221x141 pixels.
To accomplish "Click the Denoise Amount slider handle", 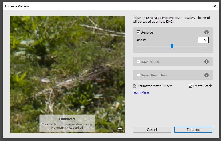I will tap(172, 46).
